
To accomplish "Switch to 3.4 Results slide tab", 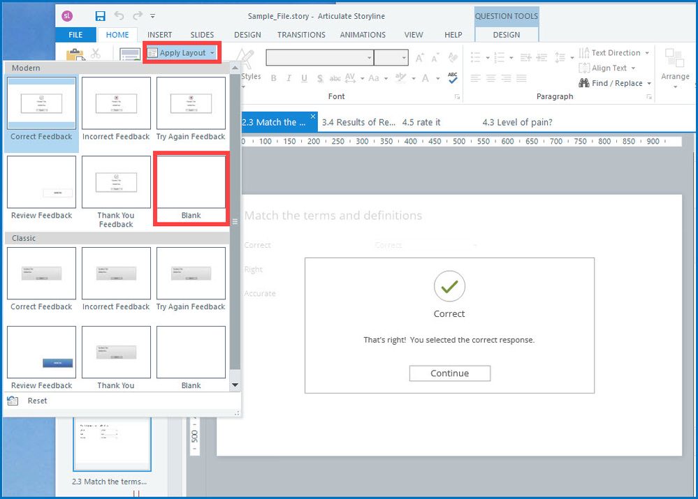I will [x=358, y=122].
